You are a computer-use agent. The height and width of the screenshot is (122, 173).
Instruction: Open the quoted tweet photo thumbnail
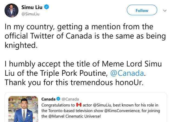click(23, 109)
